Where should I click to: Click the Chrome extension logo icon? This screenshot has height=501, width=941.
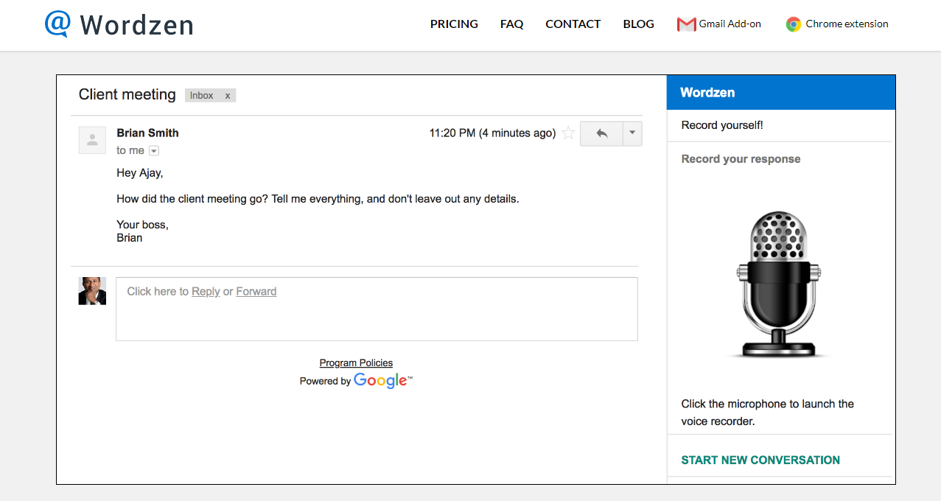pos(793,24)
